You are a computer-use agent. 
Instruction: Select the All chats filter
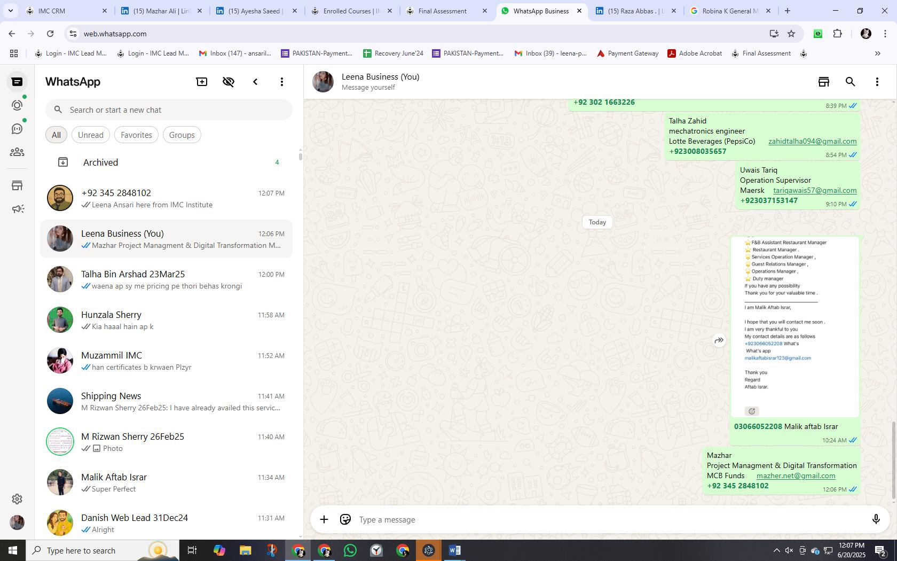(56, 135)
